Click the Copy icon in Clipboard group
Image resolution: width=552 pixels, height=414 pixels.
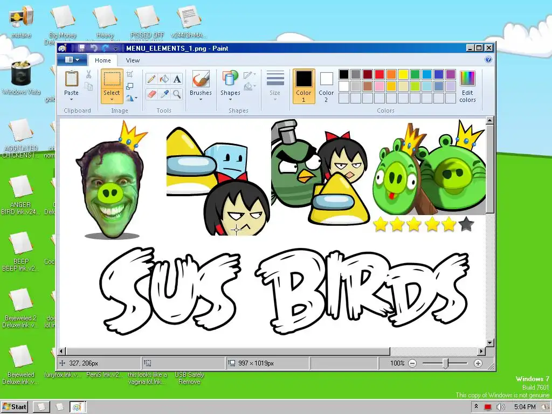coord(89,86)
